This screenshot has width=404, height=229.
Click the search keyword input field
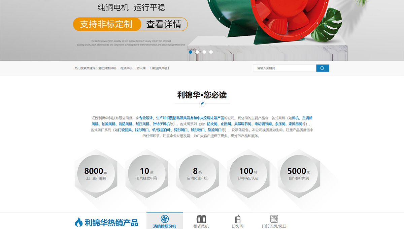[284, 68]
